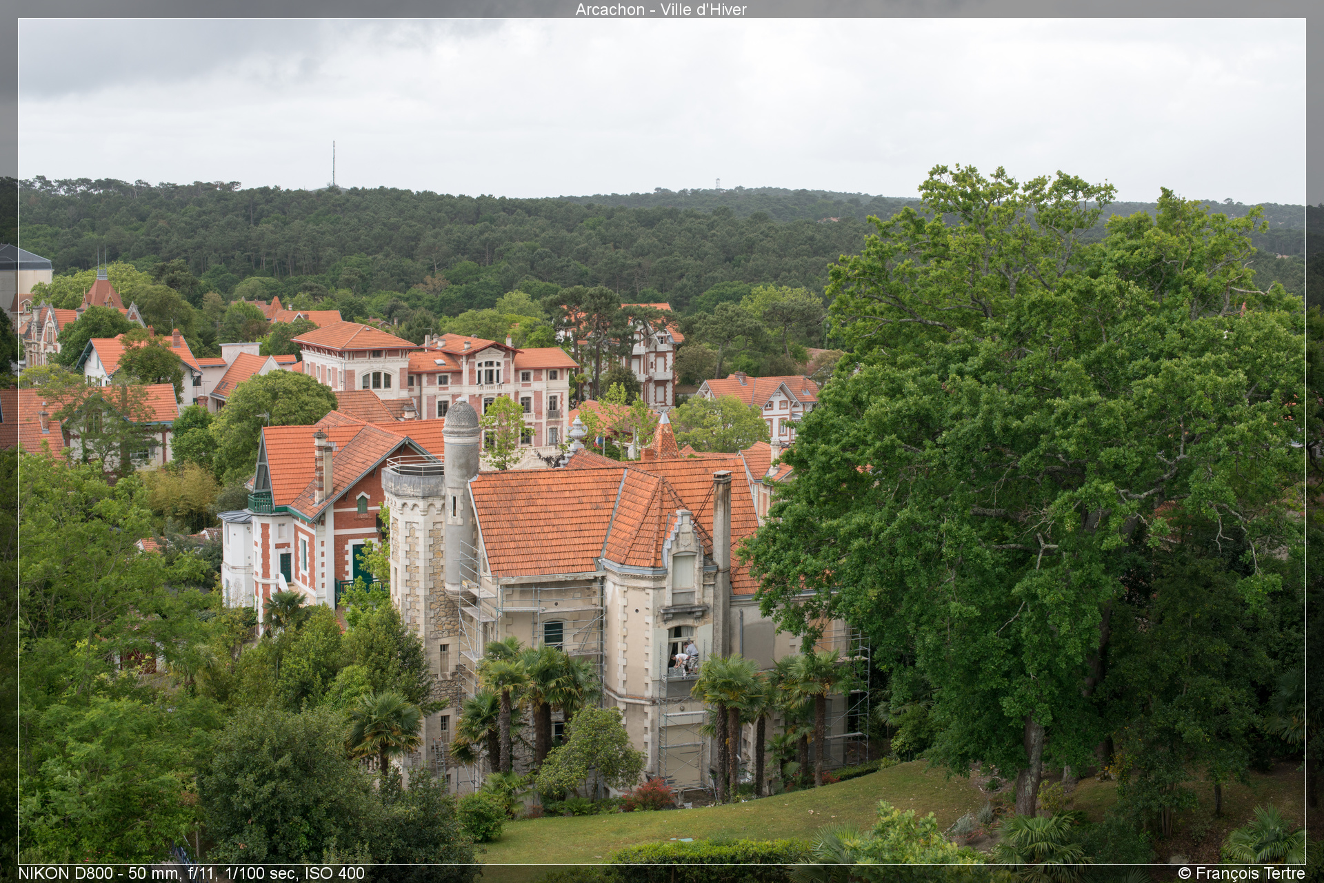Click the title 'Arcachon - Ville d'Hiver'
The width and height of the screenshot is (1324, 883).
click(x=661, y=10)
